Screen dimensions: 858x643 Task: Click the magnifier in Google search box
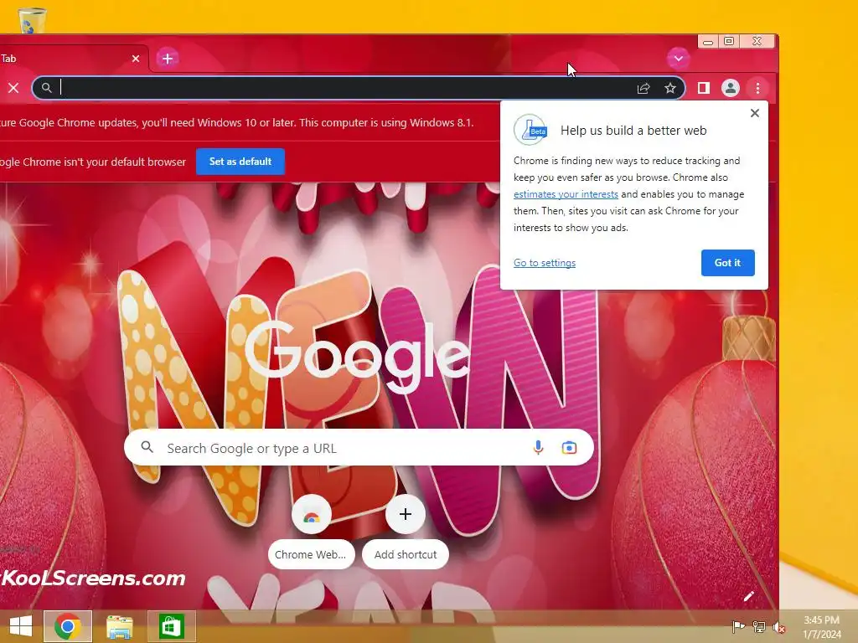(x=147, y=447)
